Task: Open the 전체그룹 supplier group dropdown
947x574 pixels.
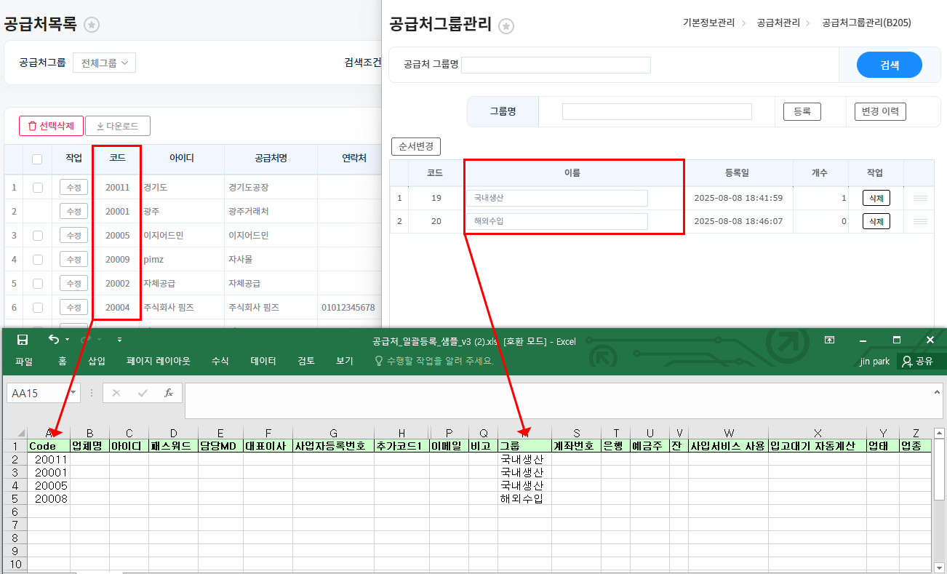Action: click(x=104, y=63)
